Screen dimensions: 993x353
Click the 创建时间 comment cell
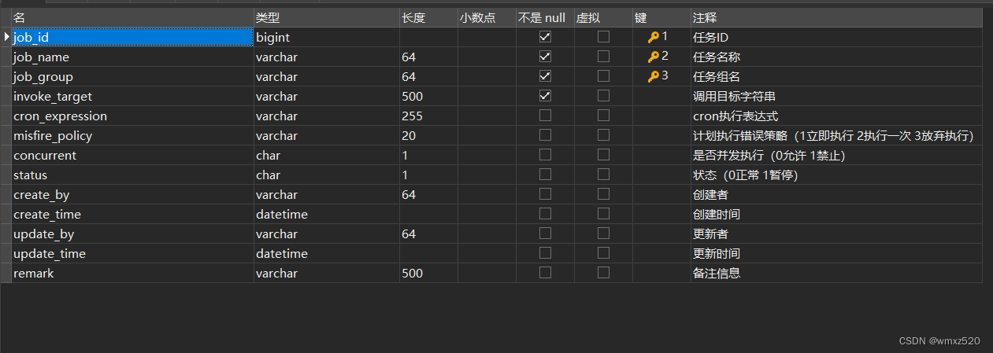[836, 214]
